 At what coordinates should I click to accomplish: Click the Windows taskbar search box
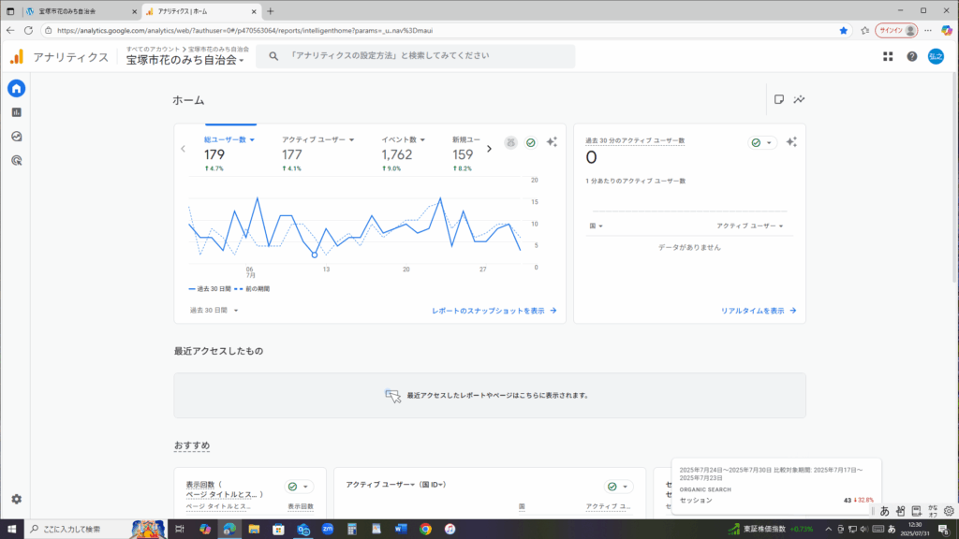point(79,530)
